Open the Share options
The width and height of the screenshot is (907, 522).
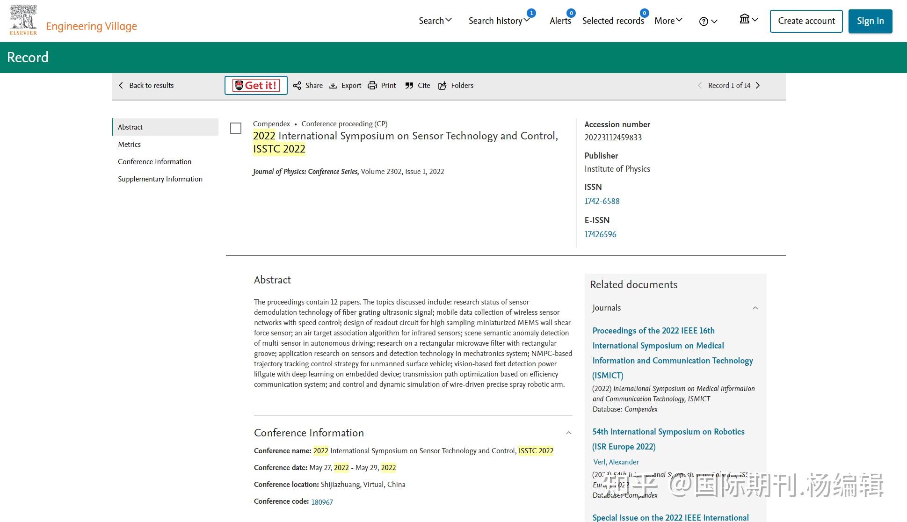tap(308, 85)
